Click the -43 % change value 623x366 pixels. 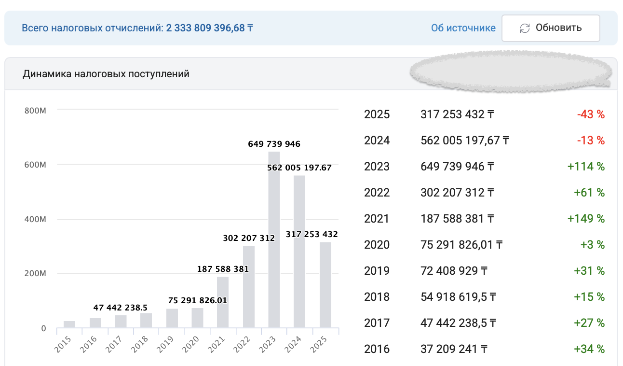click(591, 114)
